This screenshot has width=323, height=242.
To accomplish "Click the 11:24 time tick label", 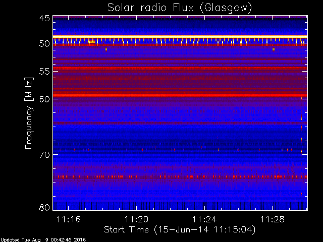I will tap(204, 219).
